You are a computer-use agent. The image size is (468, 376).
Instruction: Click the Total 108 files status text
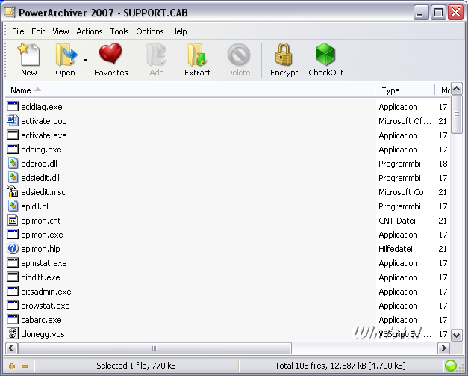pos(340,366)
